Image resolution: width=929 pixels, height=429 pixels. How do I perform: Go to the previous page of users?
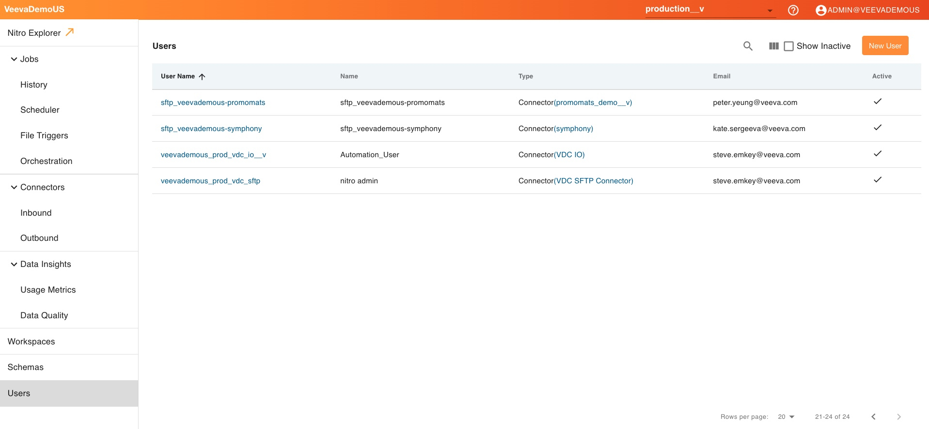[x=873, y=416]
